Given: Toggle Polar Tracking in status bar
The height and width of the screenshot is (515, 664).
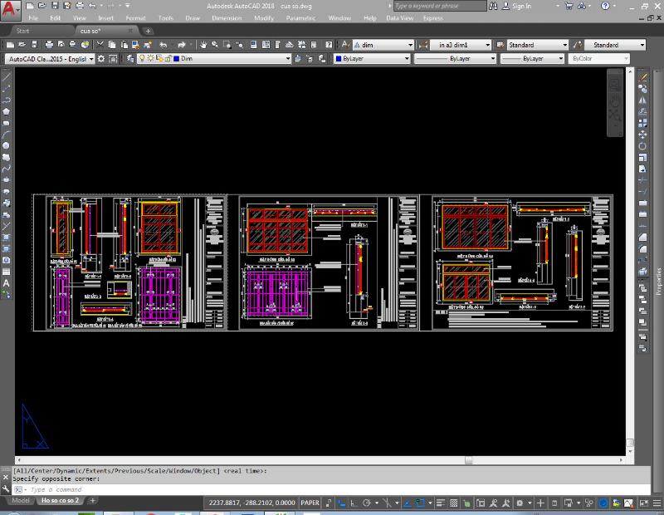Looking at the screenshot, I should [367, 503].
